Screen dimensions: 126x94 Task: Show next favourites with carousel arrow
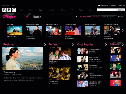point(123,31)
